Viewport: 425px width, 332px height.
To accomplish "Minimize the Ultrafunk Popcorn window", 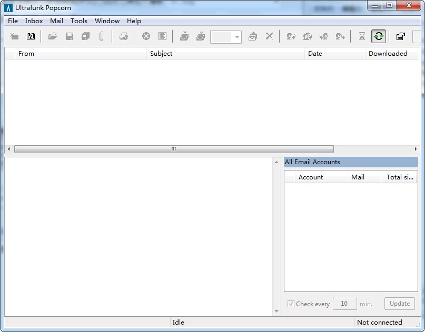I will 375,6.
